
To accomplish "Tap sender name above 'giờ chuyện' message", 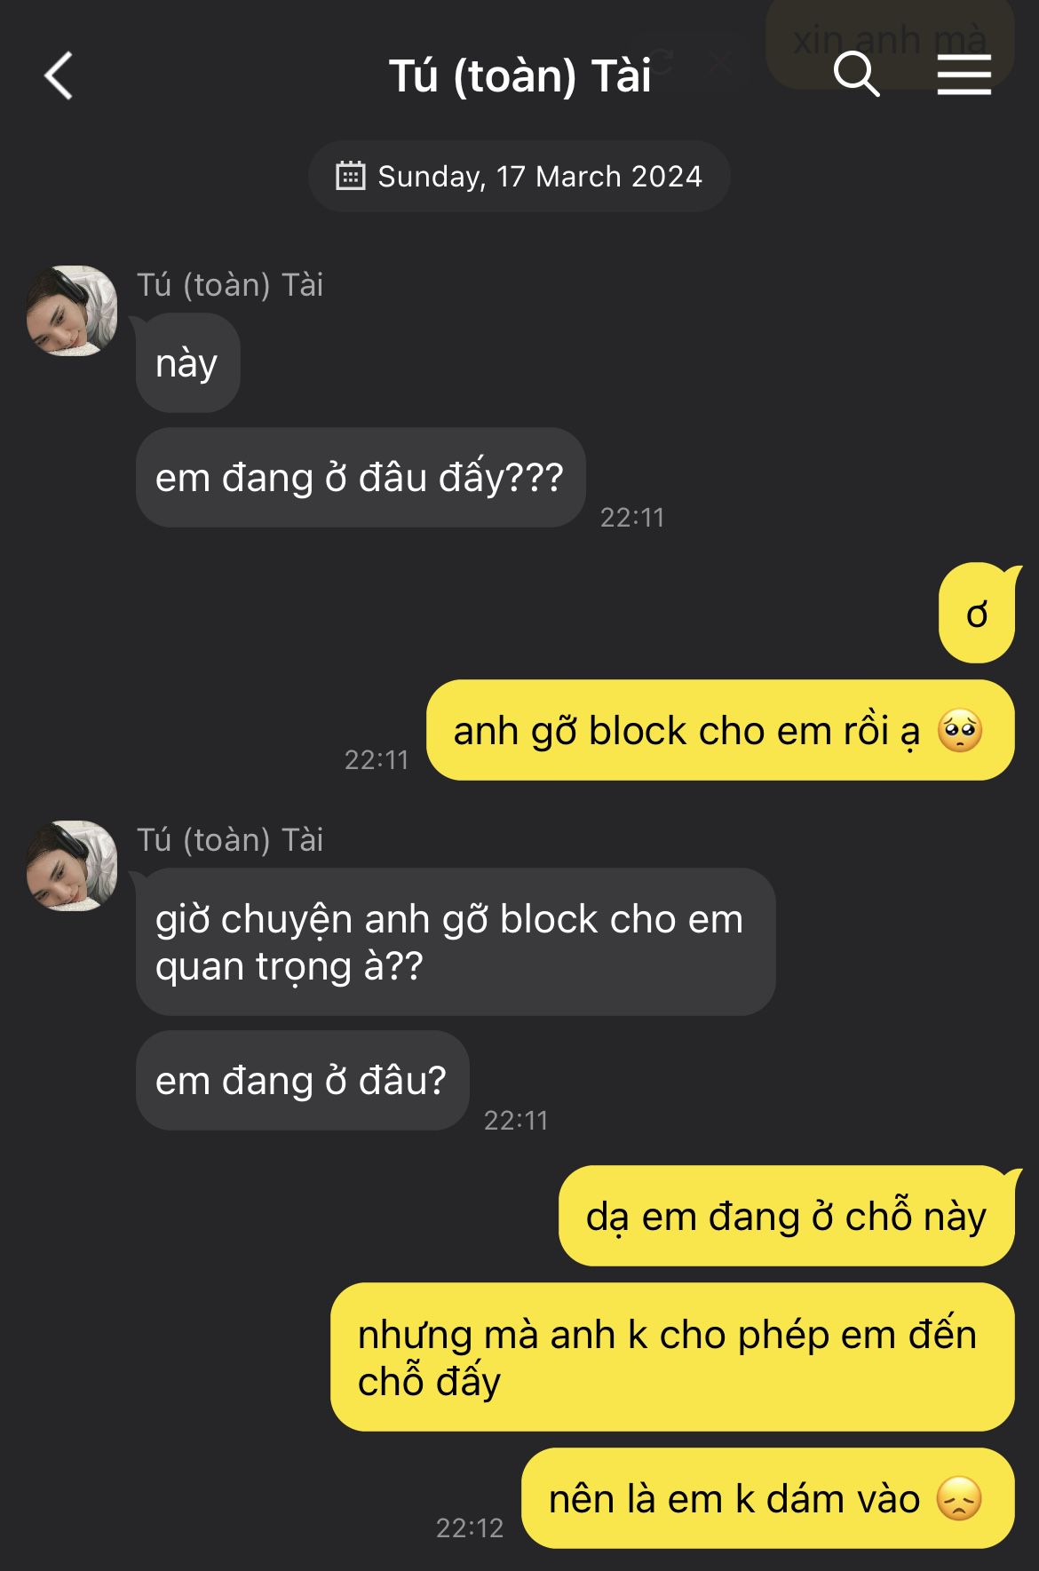I will point(230,840).
